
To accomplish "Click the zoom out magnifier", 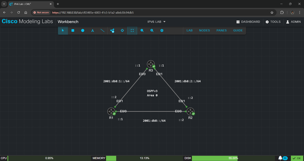I will coord(142,31).
